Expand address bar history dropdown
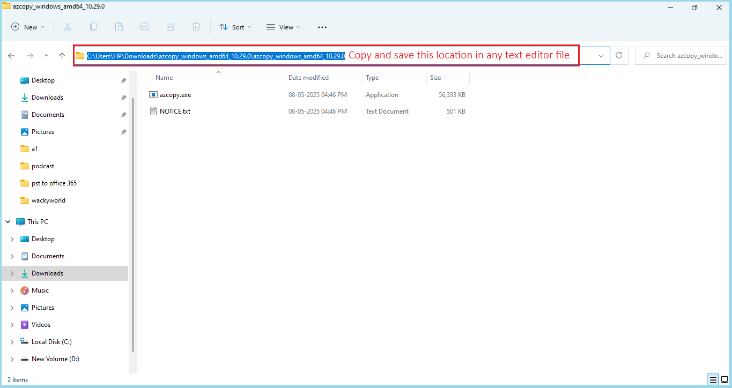This screenshot has width=732, height=388. 601,56
